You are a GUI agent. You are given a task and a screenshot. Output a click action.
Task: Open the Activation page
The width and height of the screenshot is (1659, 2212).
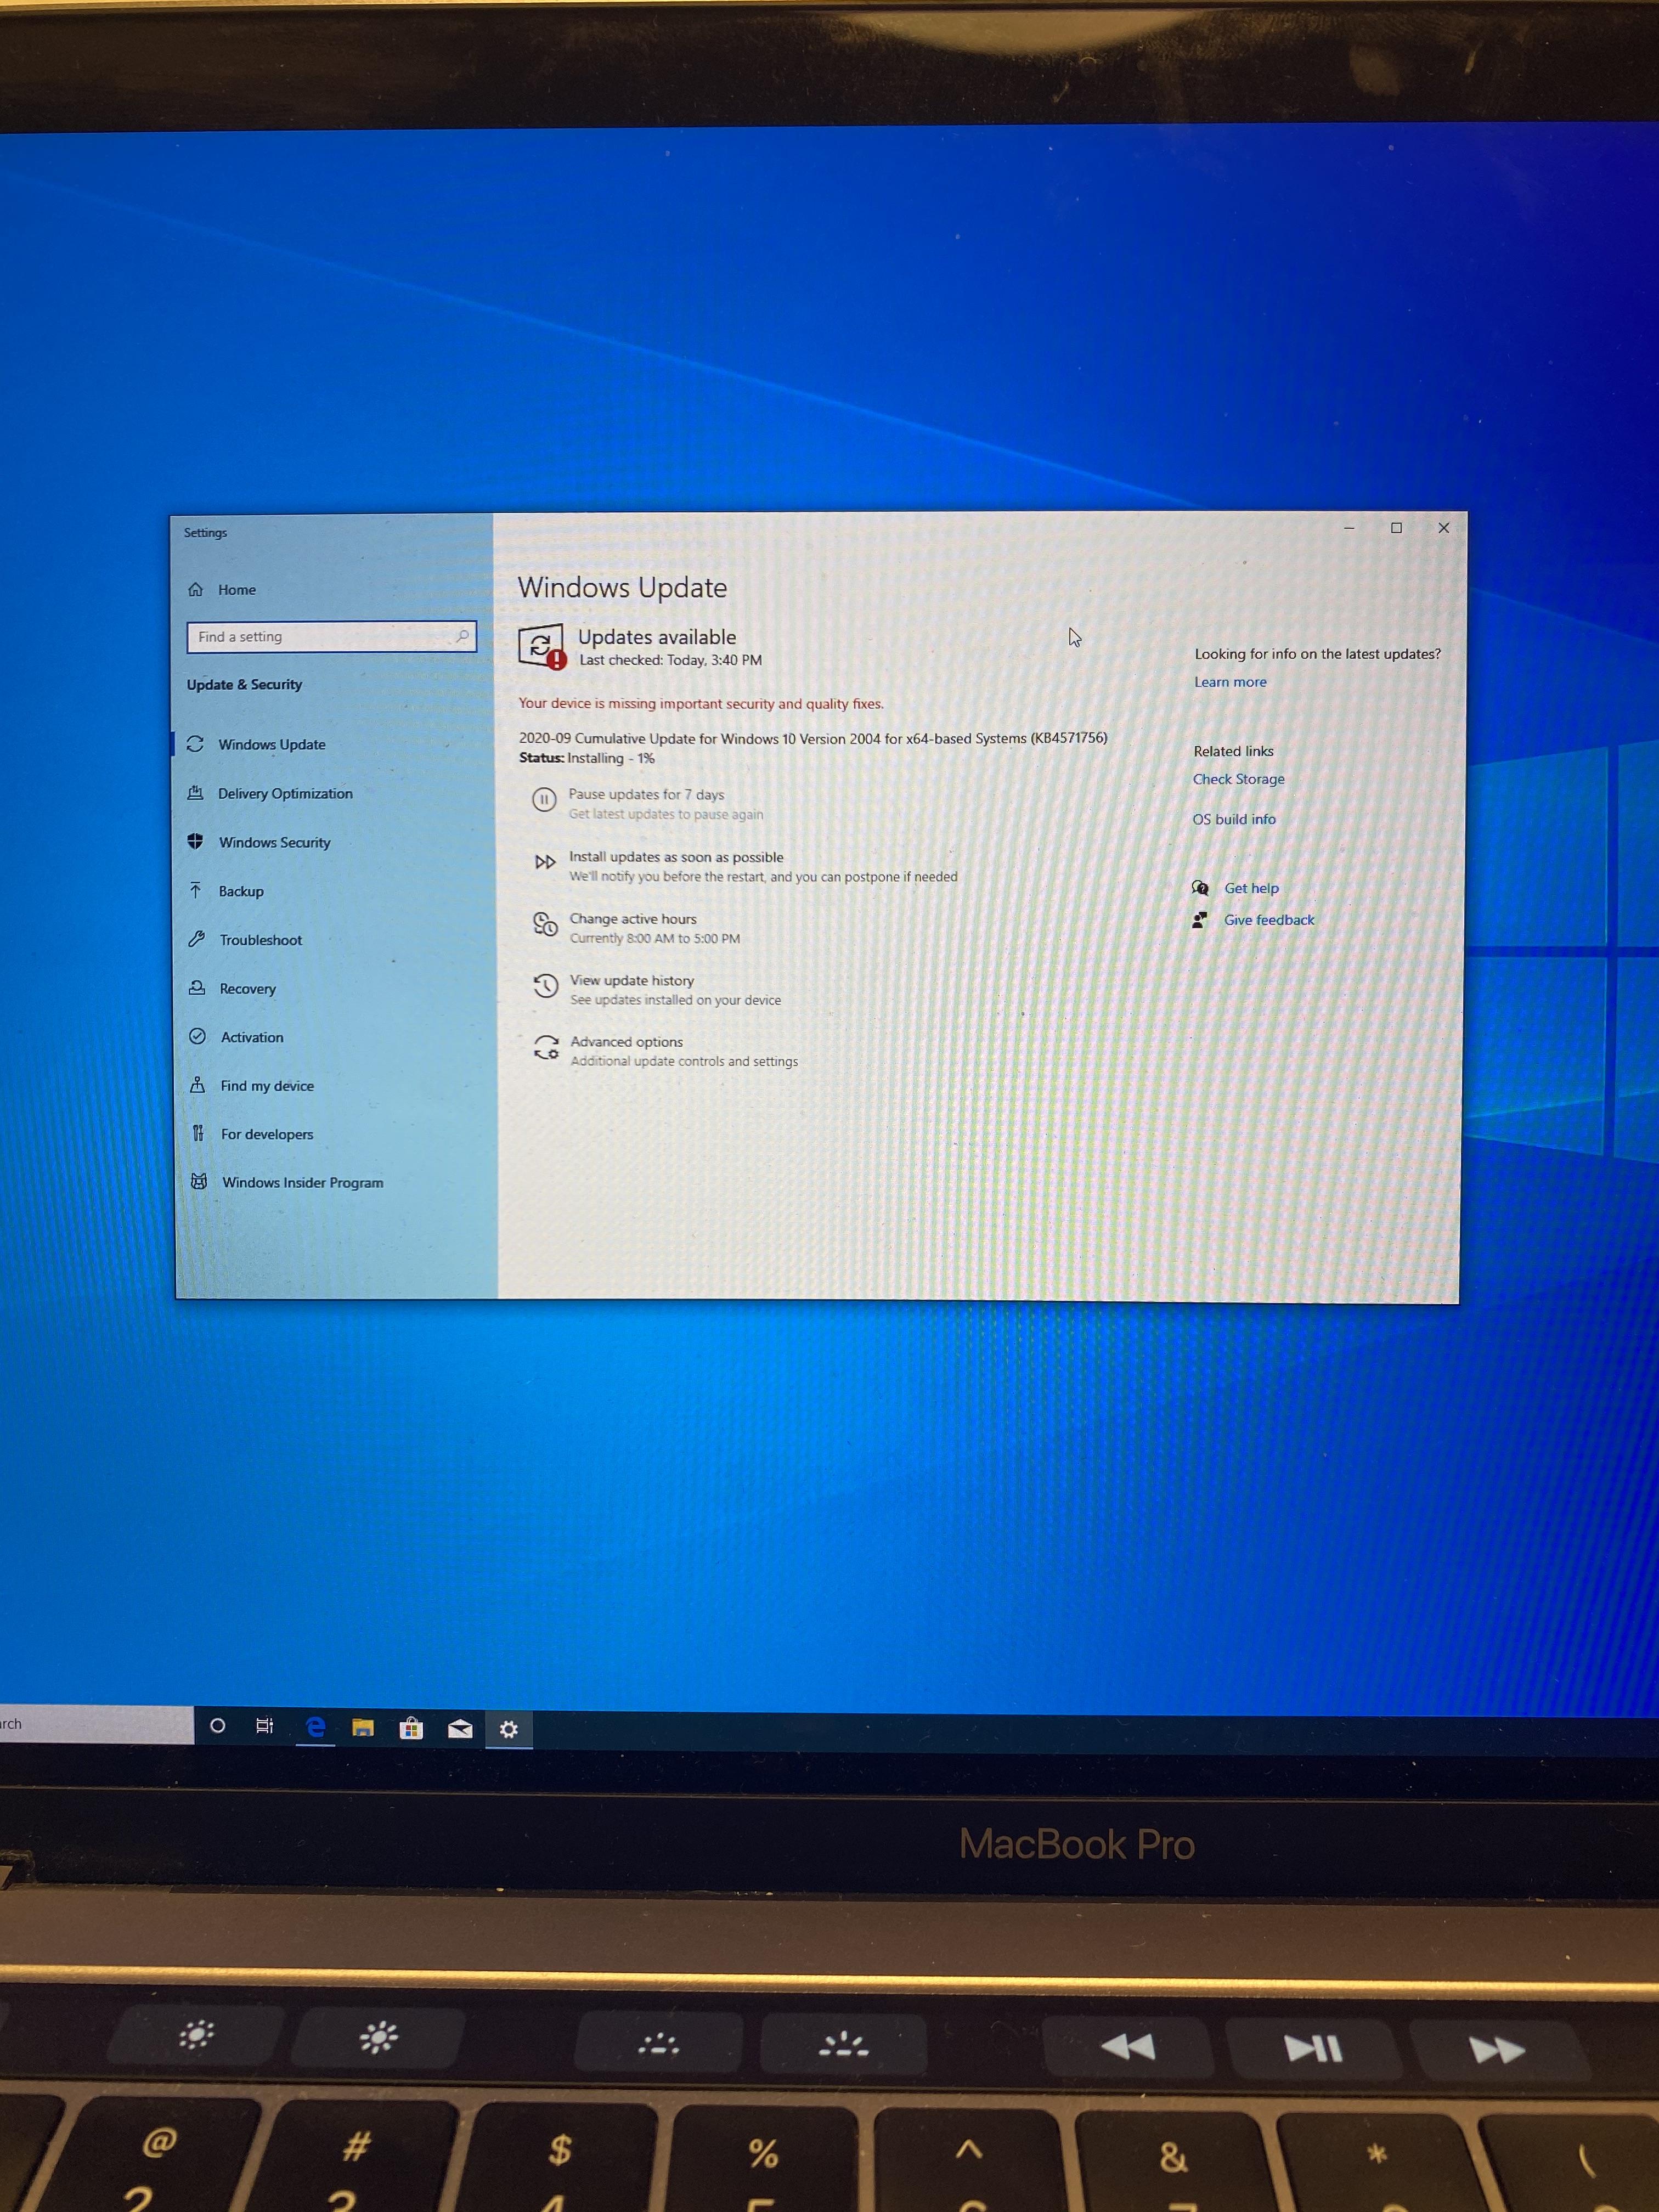[251, 1037]
